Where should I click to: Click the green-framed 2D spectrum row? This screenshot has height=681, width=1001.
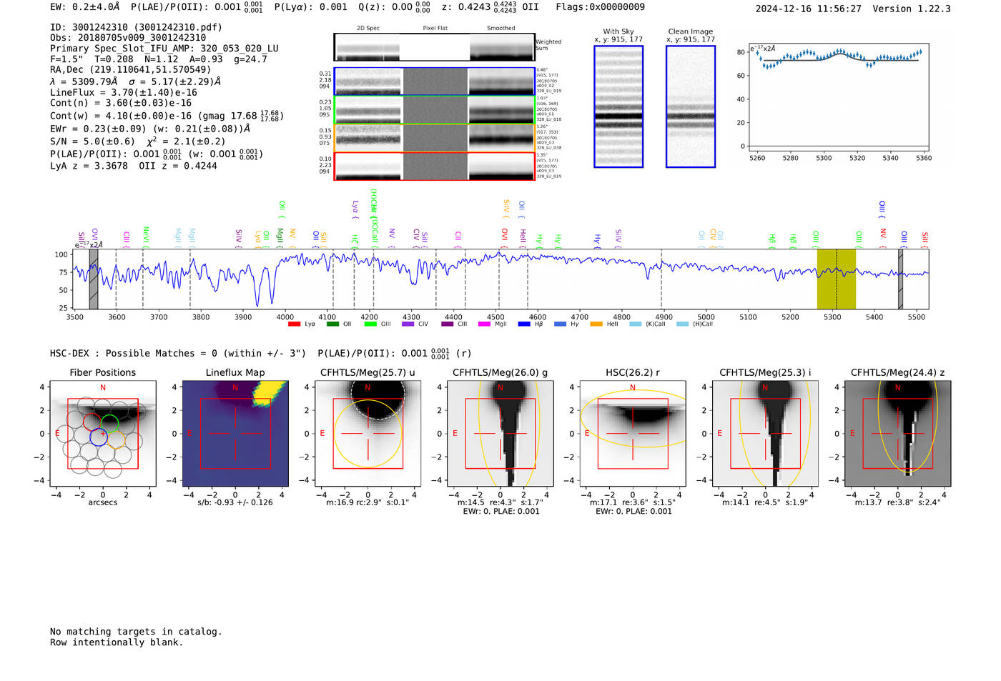[434, 110]
